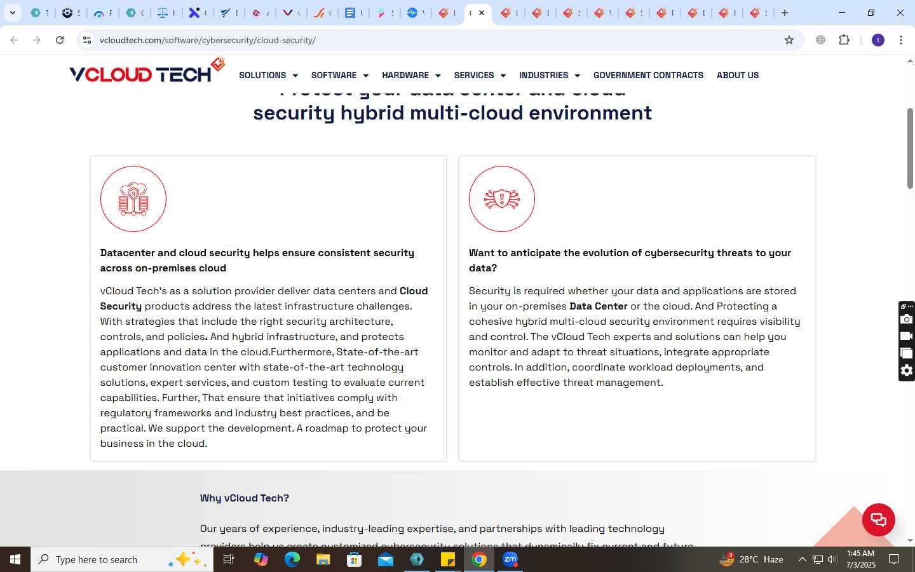Open the tab search dropdown
The height and width of the screenshot is (572, 915).
click(x=13, y=13)
